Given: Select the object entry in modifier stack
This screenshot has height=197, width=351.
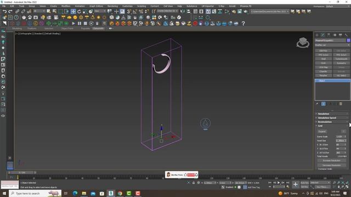Looking at the screenshot, I should point(332,80).
